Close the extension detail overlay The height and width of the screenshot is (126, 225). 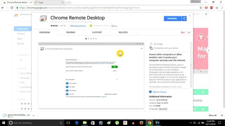click(x=190, y=15)
